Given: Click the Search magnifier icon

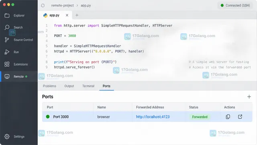Looking at the screenshot, I should click(7, 27).
